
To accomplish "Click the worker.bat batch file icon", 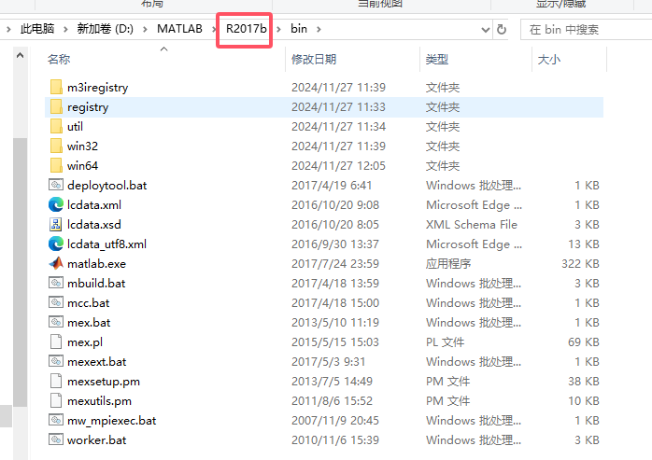I will [x=56, y=439].
